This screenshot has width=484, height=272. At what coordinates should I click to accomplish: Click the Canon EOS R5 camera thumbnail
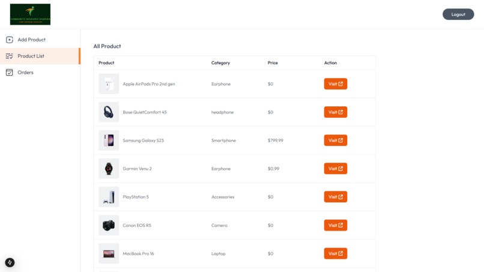[x=109, y=225]
